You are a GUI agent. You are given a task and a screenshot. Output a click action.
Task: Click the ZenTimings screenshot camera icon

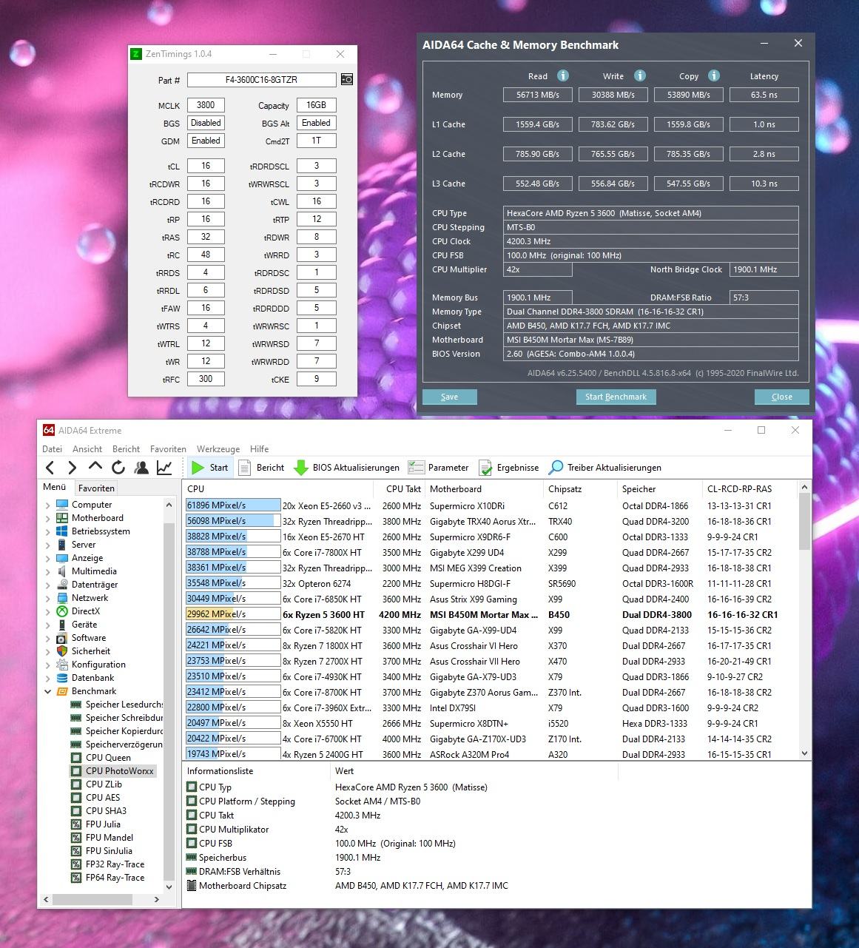pyautogui.click(x=346, y=79)
